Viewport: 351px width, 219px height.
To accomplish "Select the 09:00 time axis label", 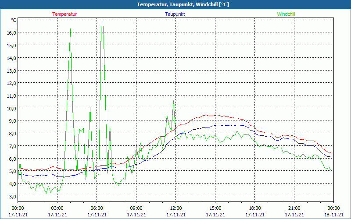I will (136, 208).
